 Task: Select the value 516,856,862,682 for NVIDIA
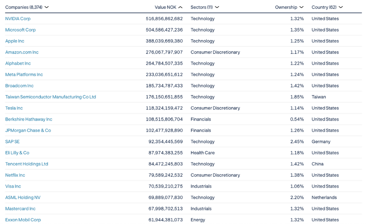[x=164, y=18]
